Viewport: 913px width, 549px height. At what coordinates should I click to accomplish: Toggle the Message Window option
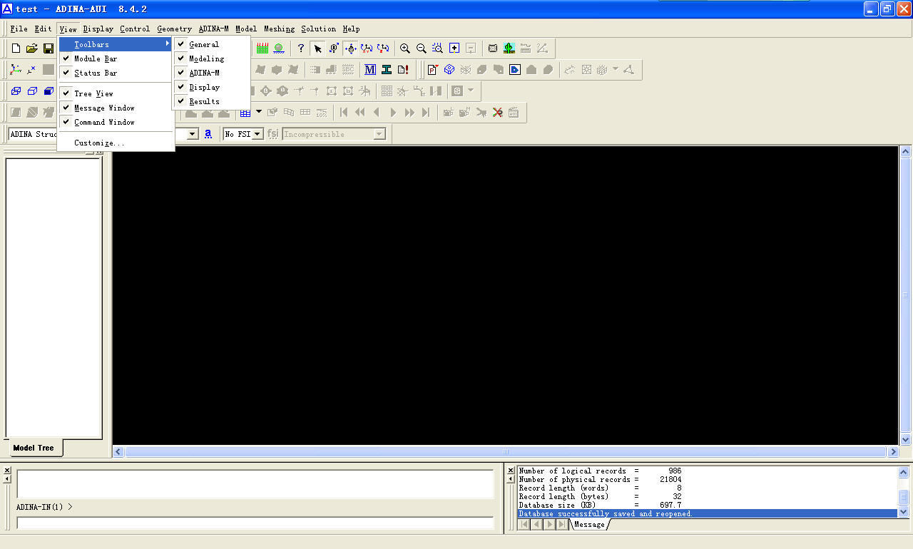(116, 108)
